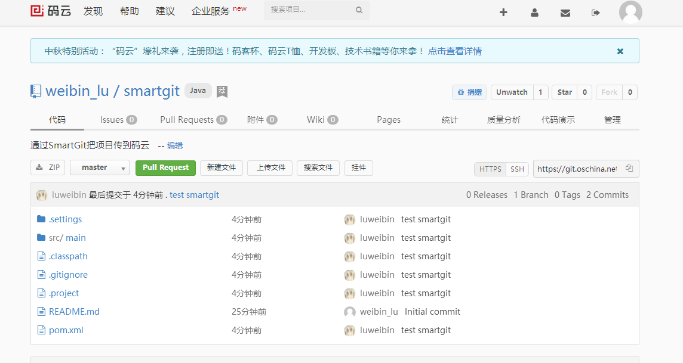Viewport: 683px width, 363px height.
Task: Open the 质量分析 tab
Action: (x=503, y=120)
